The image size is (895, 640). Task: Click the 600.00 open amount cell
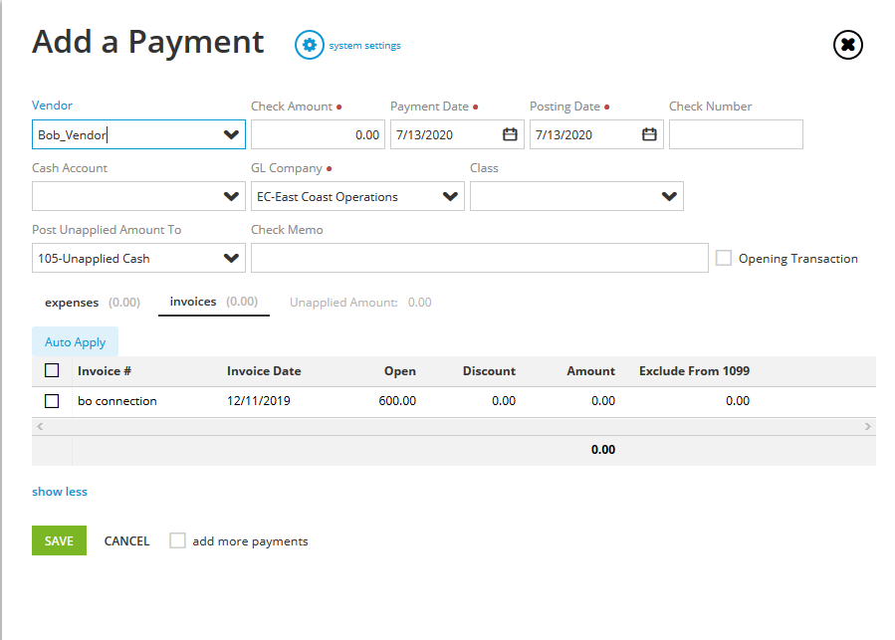point(397,401)
